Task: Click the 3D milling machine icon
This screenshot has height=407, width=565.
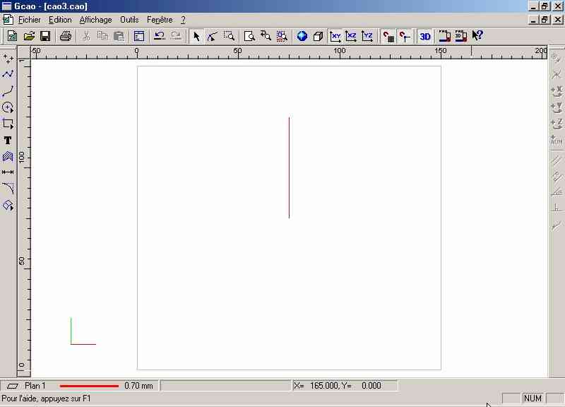Action: [x=461, y=36]
